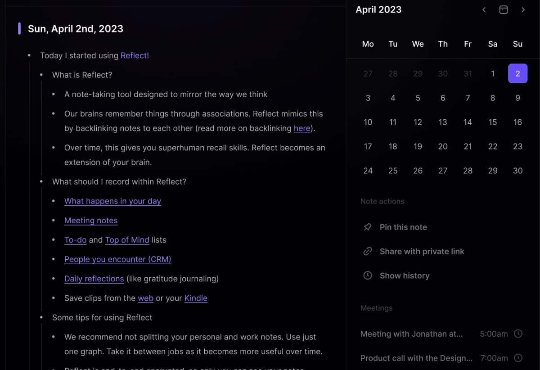Select April 30 in the calendar

point(517,171)
